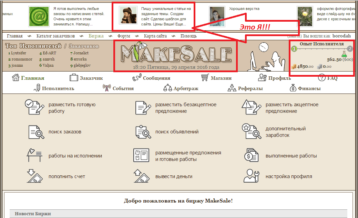Open Каталог заказчиков menu item

point(55,36)
